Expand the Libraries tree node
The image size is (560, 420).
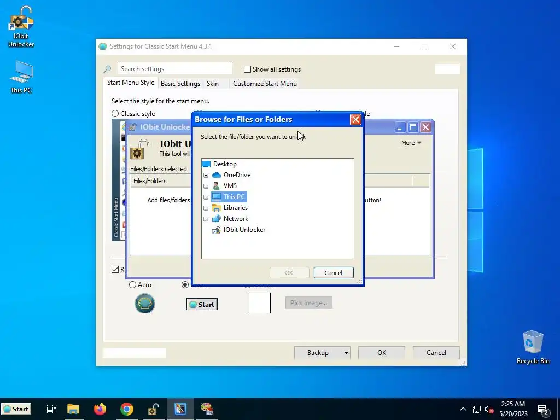[x=206, y=208]
